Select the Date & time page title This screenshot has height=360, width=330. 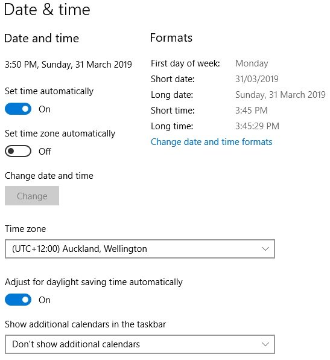(47, 10)
